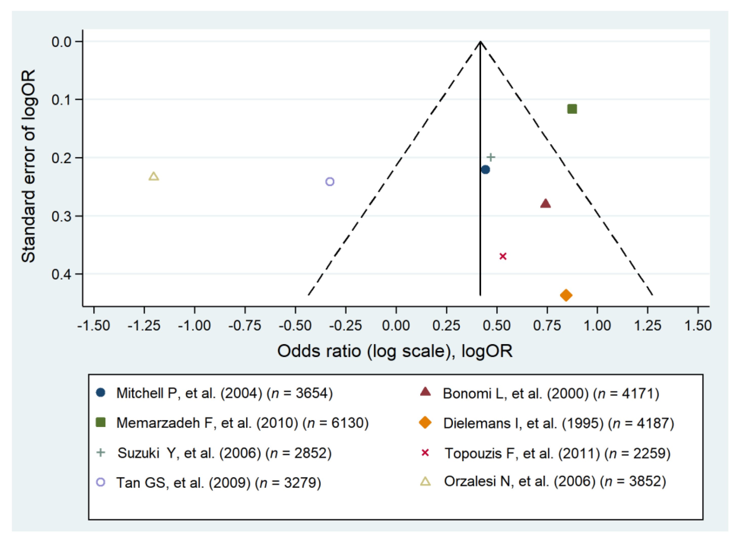The width and height of the screenshot is (738, 540).
Task: Click the y-axis title "Standard error of logOR"
Action: (28, 166)
